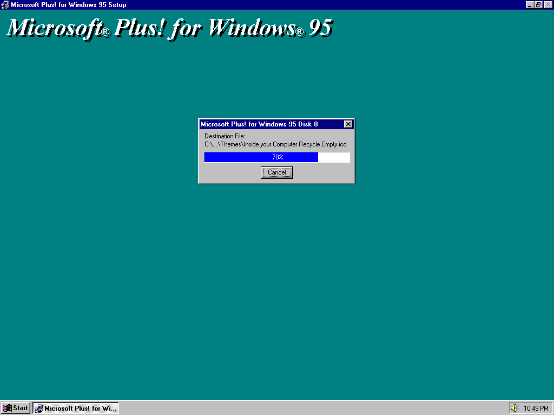Select the Microsoft Plus! taskbar button
Viewport: 554px width, 415px height.
(76, 408)
